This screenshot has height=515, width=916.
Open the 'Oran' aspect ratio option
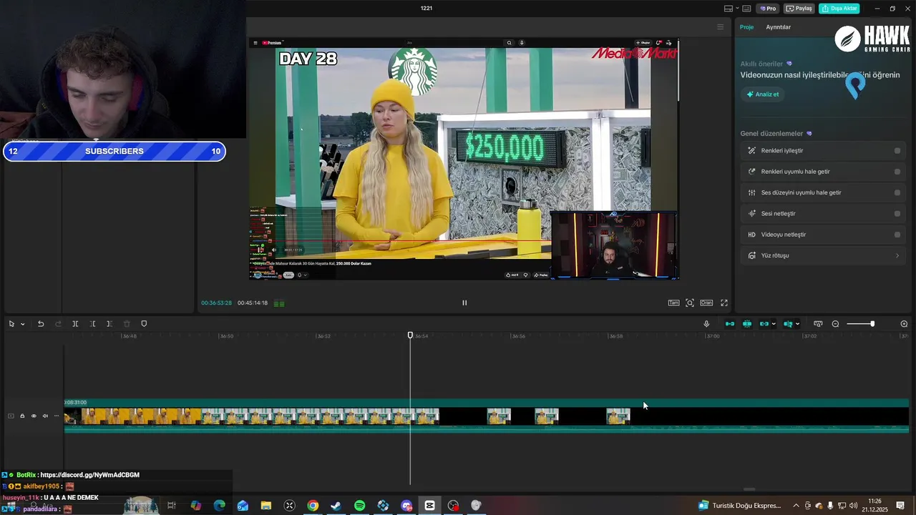pyautogui.click(x=706, y=303)
